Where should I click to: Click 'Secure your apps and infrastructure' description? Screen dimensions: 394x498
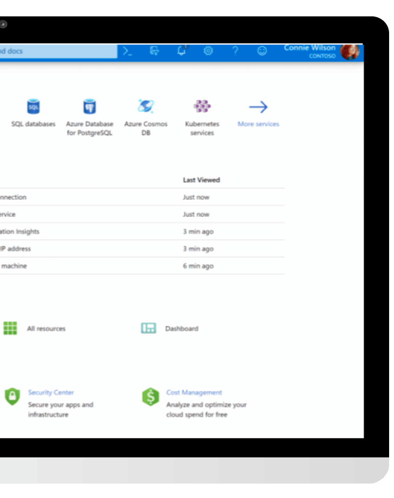point(61,410)
